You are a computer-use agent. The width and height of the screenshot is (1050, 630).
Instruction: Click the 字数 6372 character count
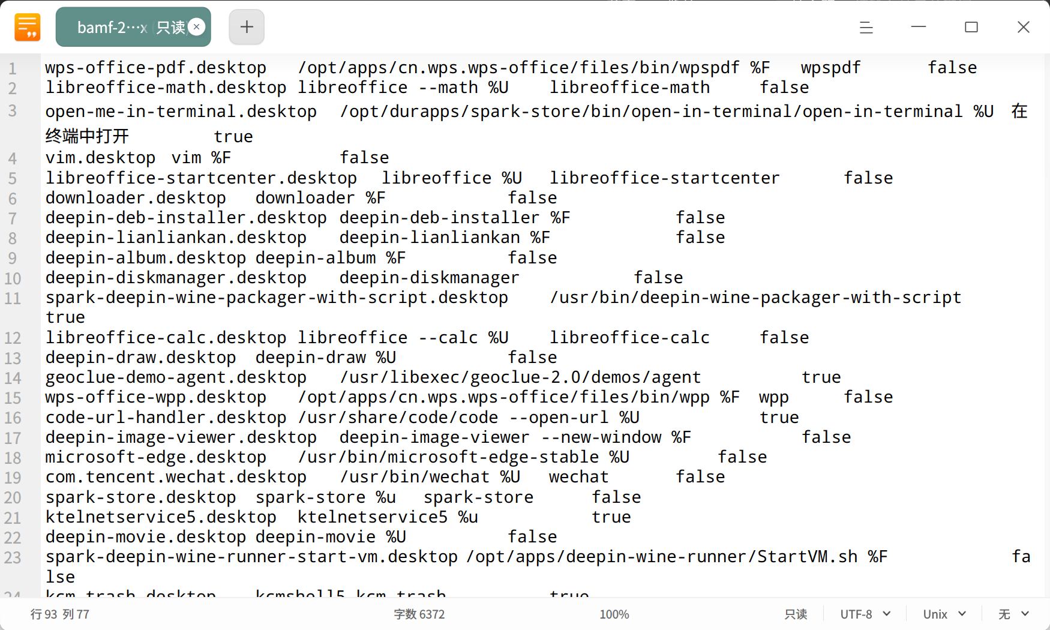point(419,614)
